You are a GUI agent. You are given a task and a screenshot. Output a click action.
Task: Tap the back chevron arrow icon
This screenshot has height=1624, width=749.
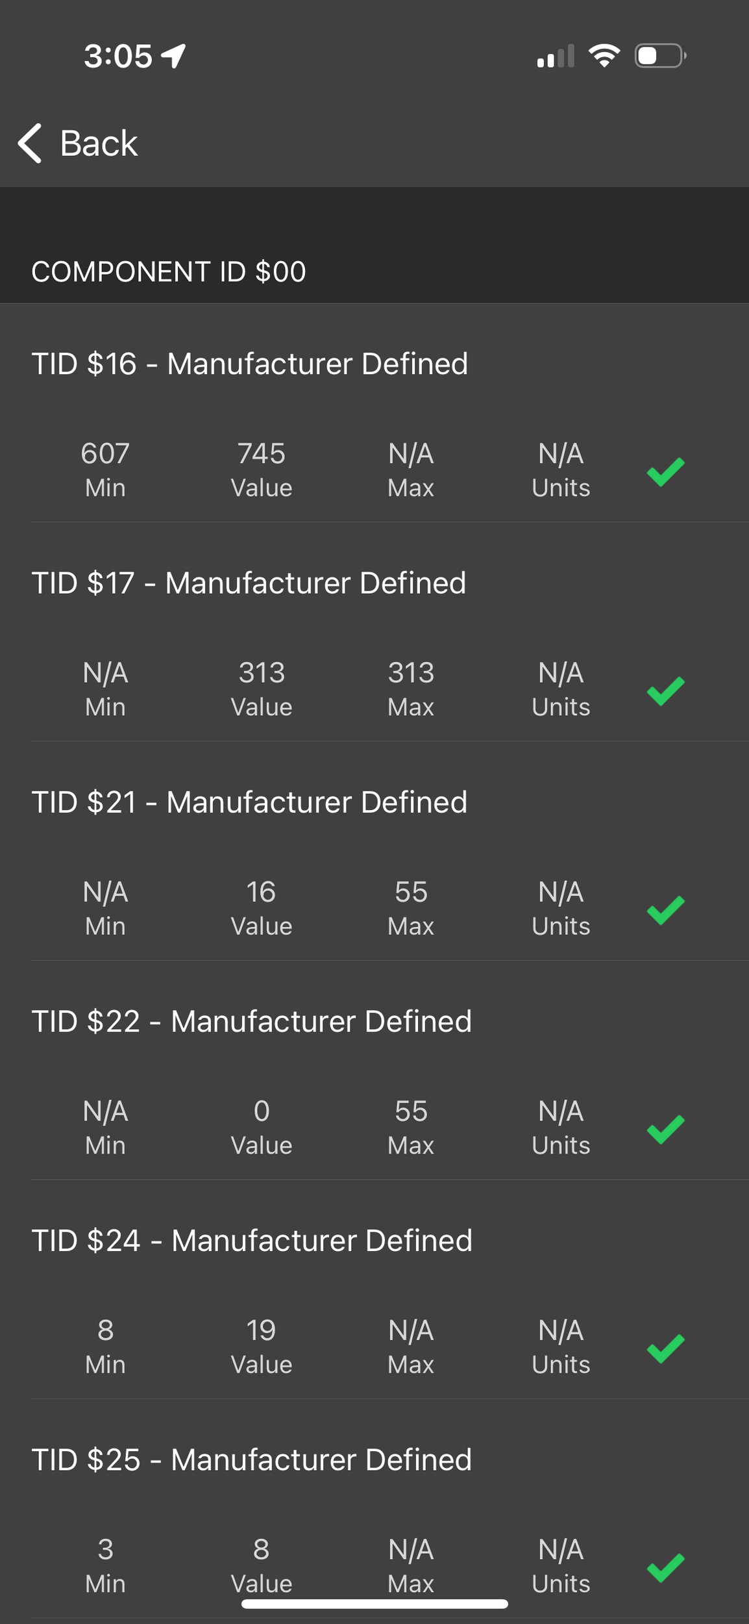point(30,143)
